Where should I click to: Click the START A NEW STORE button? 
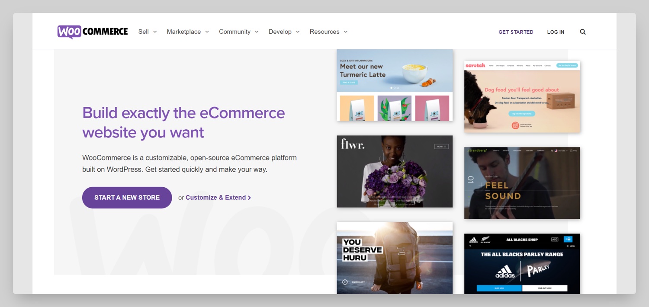tap(127, 198)
